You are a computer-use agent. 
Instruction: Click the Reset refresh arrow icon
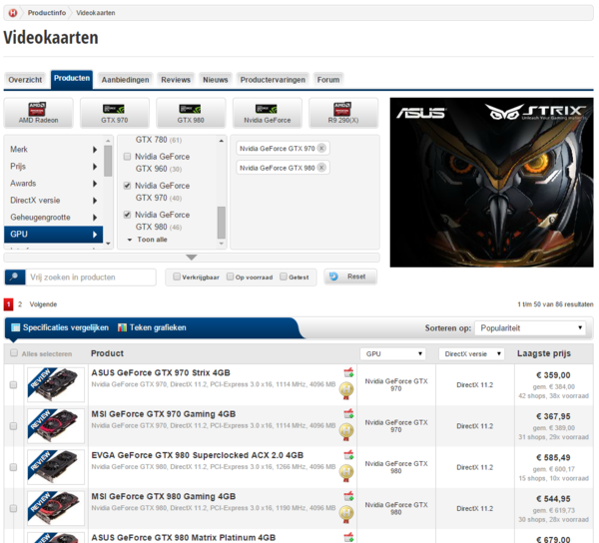coord(333,276)
